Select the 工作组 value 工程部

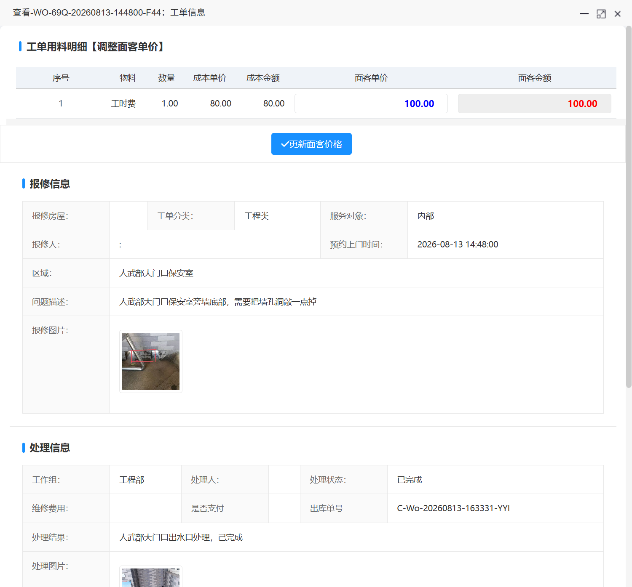(132, 480)
